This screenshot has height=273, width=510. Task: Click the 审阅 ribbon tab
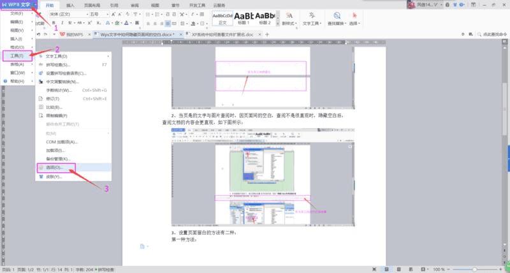(x=135, y=6)
